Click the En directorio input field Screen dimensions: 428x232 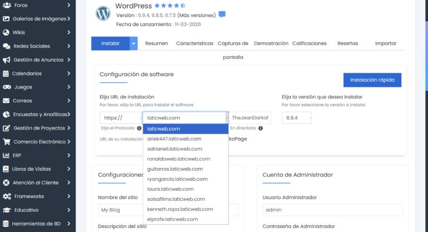coord(250,118)
